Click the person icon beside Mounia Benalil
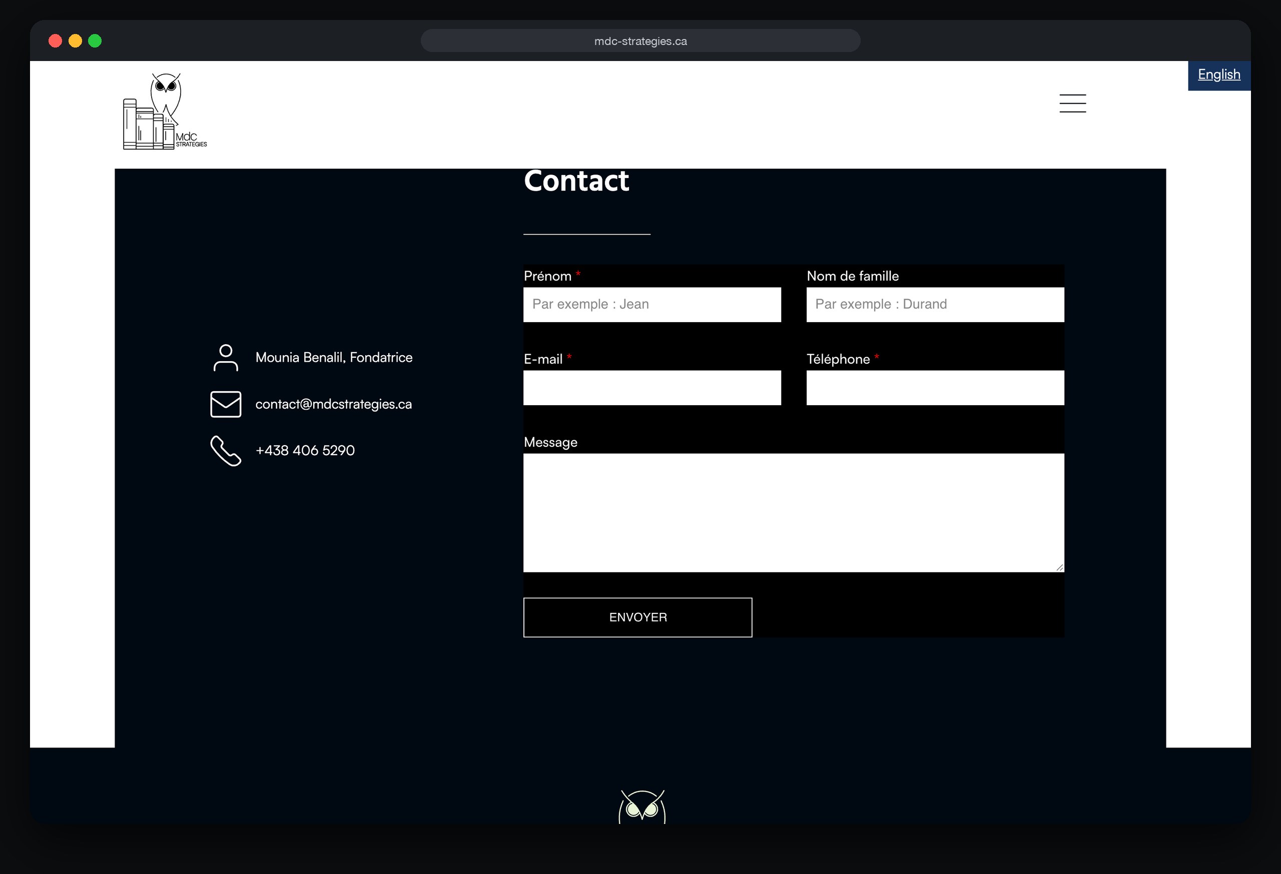The width and height of the screenshot is (1281, 874). point(226,358)
